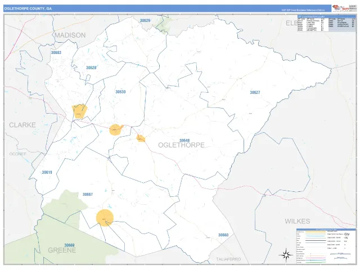360x270 pixels.
Task: Click the orange city marker beside the OGLETHORPE label
Action: (x=141, y=138)
